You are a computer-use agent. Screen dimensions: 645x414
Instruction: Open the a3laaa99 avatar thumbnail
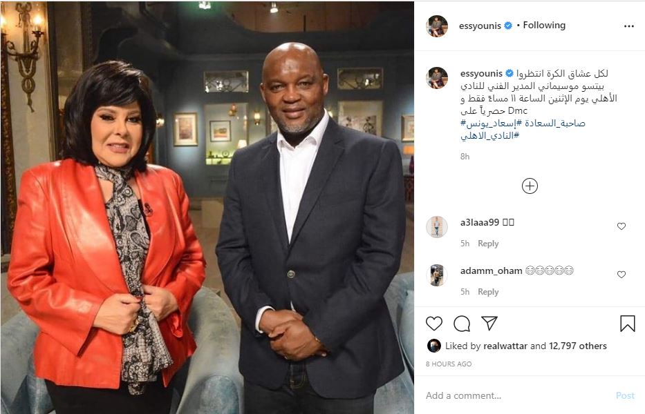(436, 227)
